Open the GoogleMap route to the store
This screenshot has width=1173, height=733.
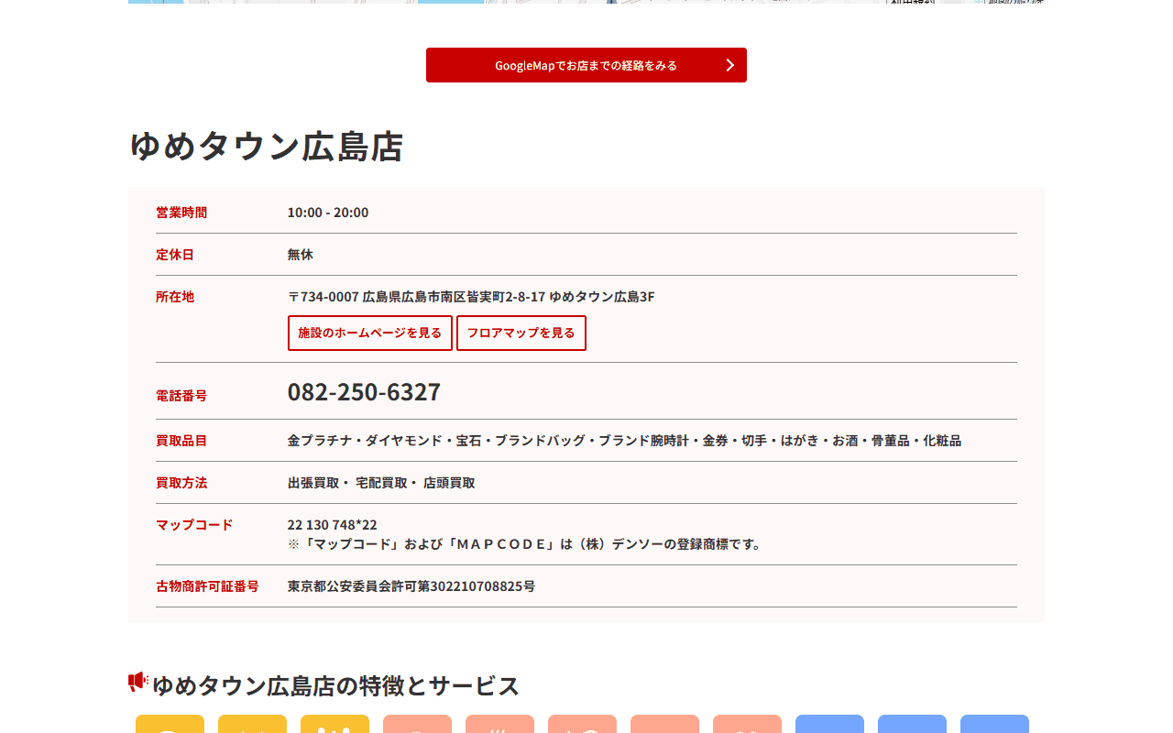[586, 65]
